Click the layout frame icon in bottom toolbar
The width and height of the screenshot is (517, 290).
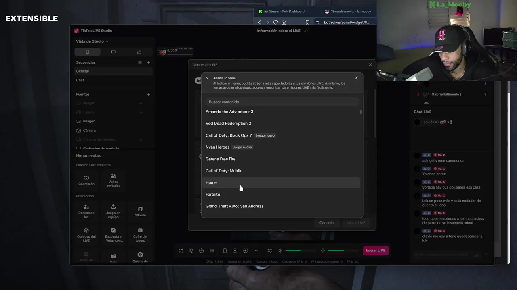211,251
